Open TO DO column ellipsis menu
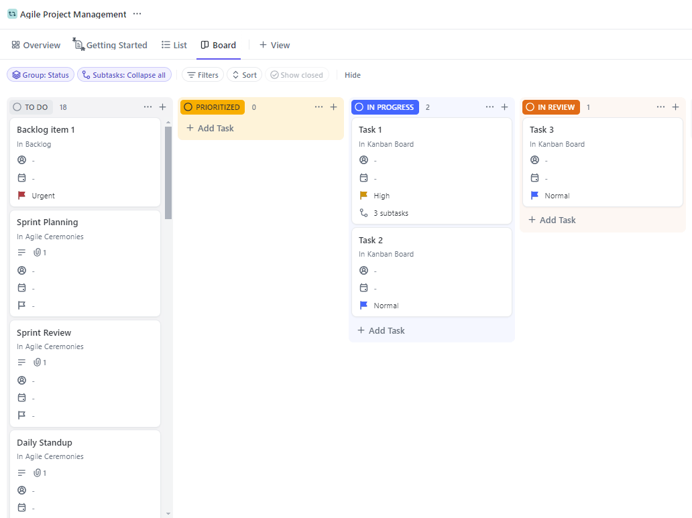This screenshot has height=518, width=692. pos(148,107)
